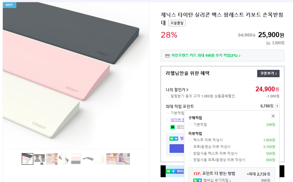This screenshot has height=182, width=293.
Task: Open the last thumbnail with person at desk
Action: click(x=124, y=159)
